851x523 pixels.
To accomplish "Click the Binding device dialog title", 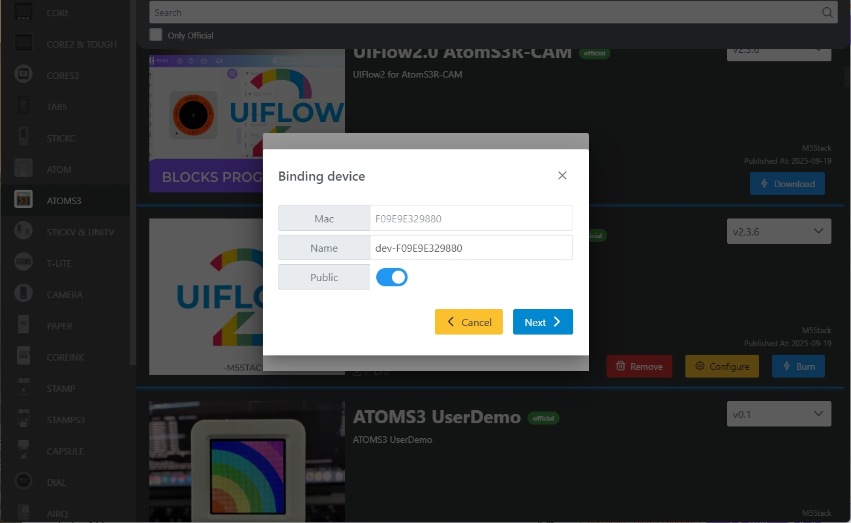I will pos(321,176).
